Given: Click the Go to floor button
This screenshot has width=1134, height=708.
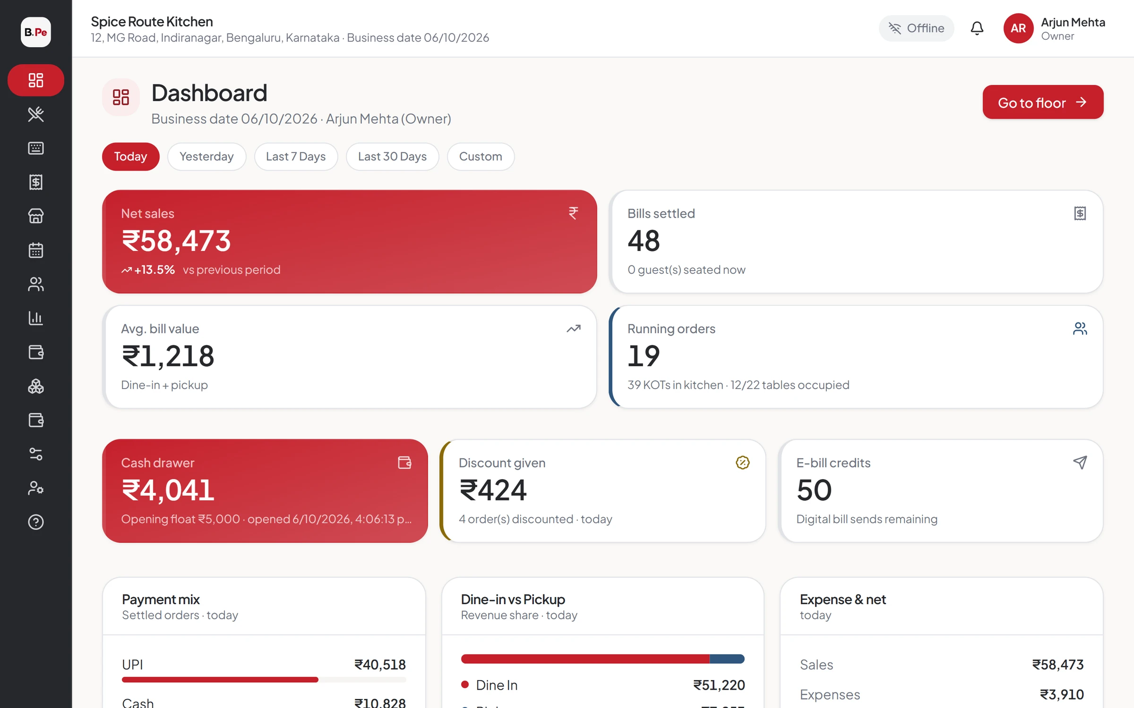Looking at the screenshot, I should (x=1043, y=102).
